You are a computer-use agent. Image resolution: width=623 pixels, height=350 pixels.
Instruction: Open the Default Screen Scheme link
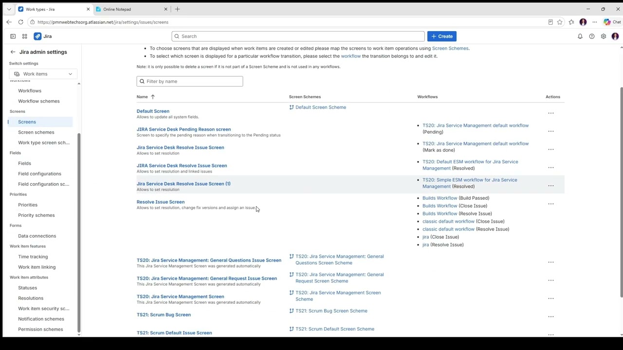pyautogui.click(x=321, y=107)
